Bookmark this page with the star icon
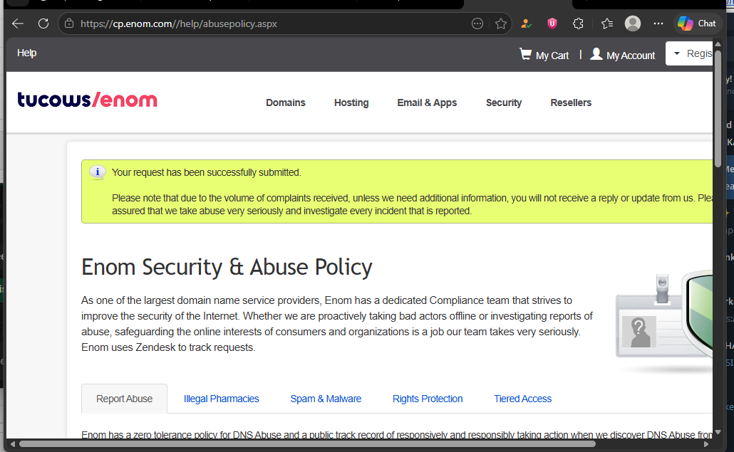 501,23
